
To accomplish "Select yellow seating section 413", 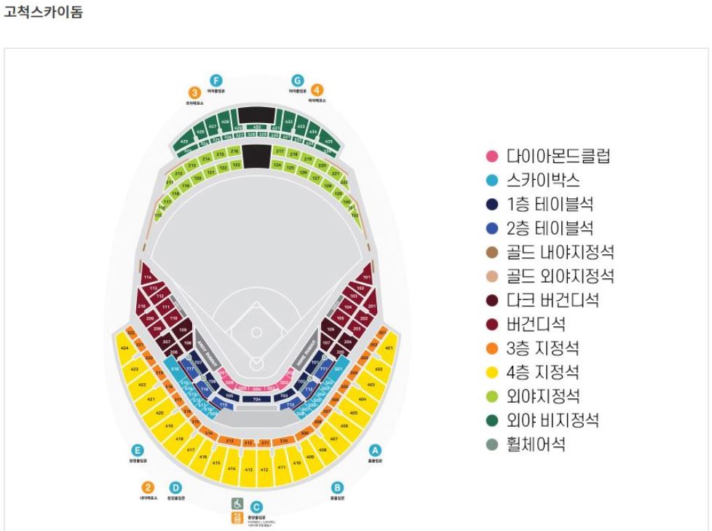I will (249, 469).
